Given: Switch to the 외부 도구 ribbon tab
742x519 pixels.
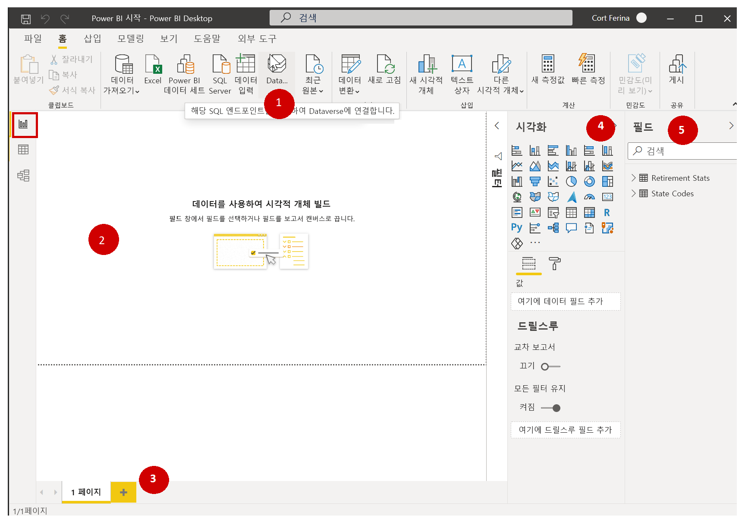Looking at the screenshot, I should pos(257,38).
